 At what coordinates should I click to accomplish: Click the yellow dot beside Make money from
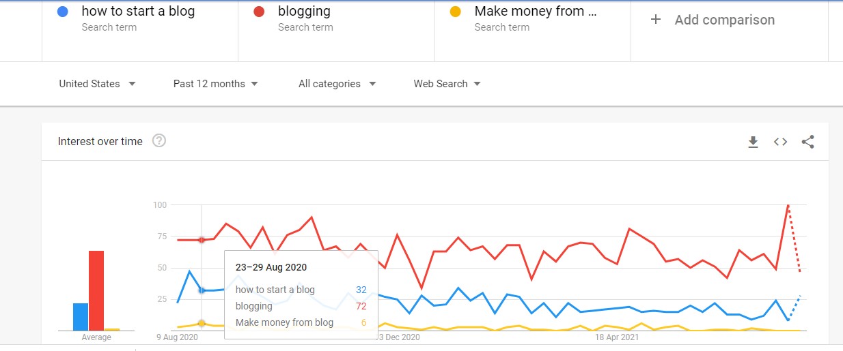tap(456, 12)
